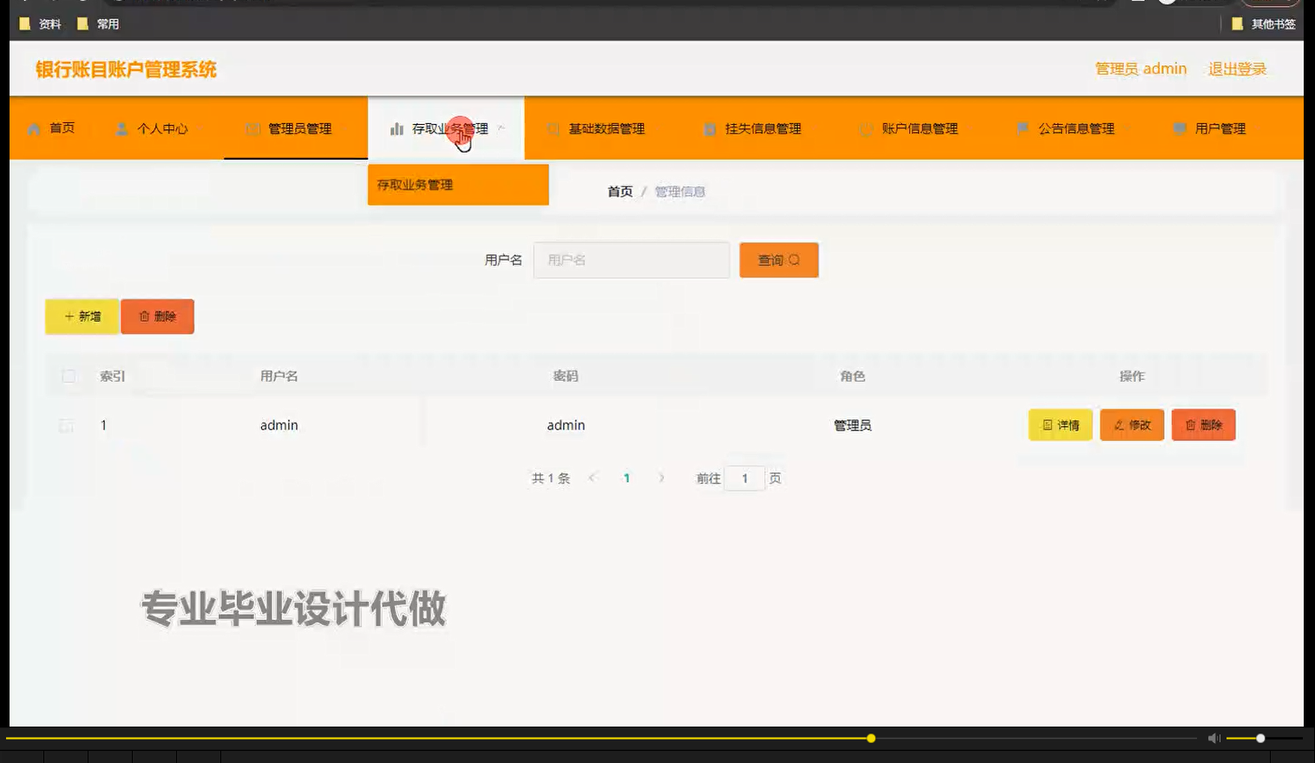
Task: Click the plus icon on the 新增 button
Action: (69, 316)
